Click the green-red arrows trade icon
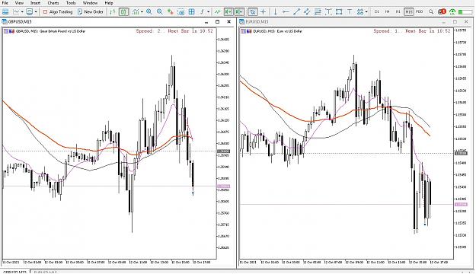The image size is (476, 274). [x=171, y=12]
